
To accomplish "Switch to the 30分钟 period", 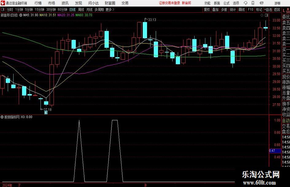I will tap(51, 10).
